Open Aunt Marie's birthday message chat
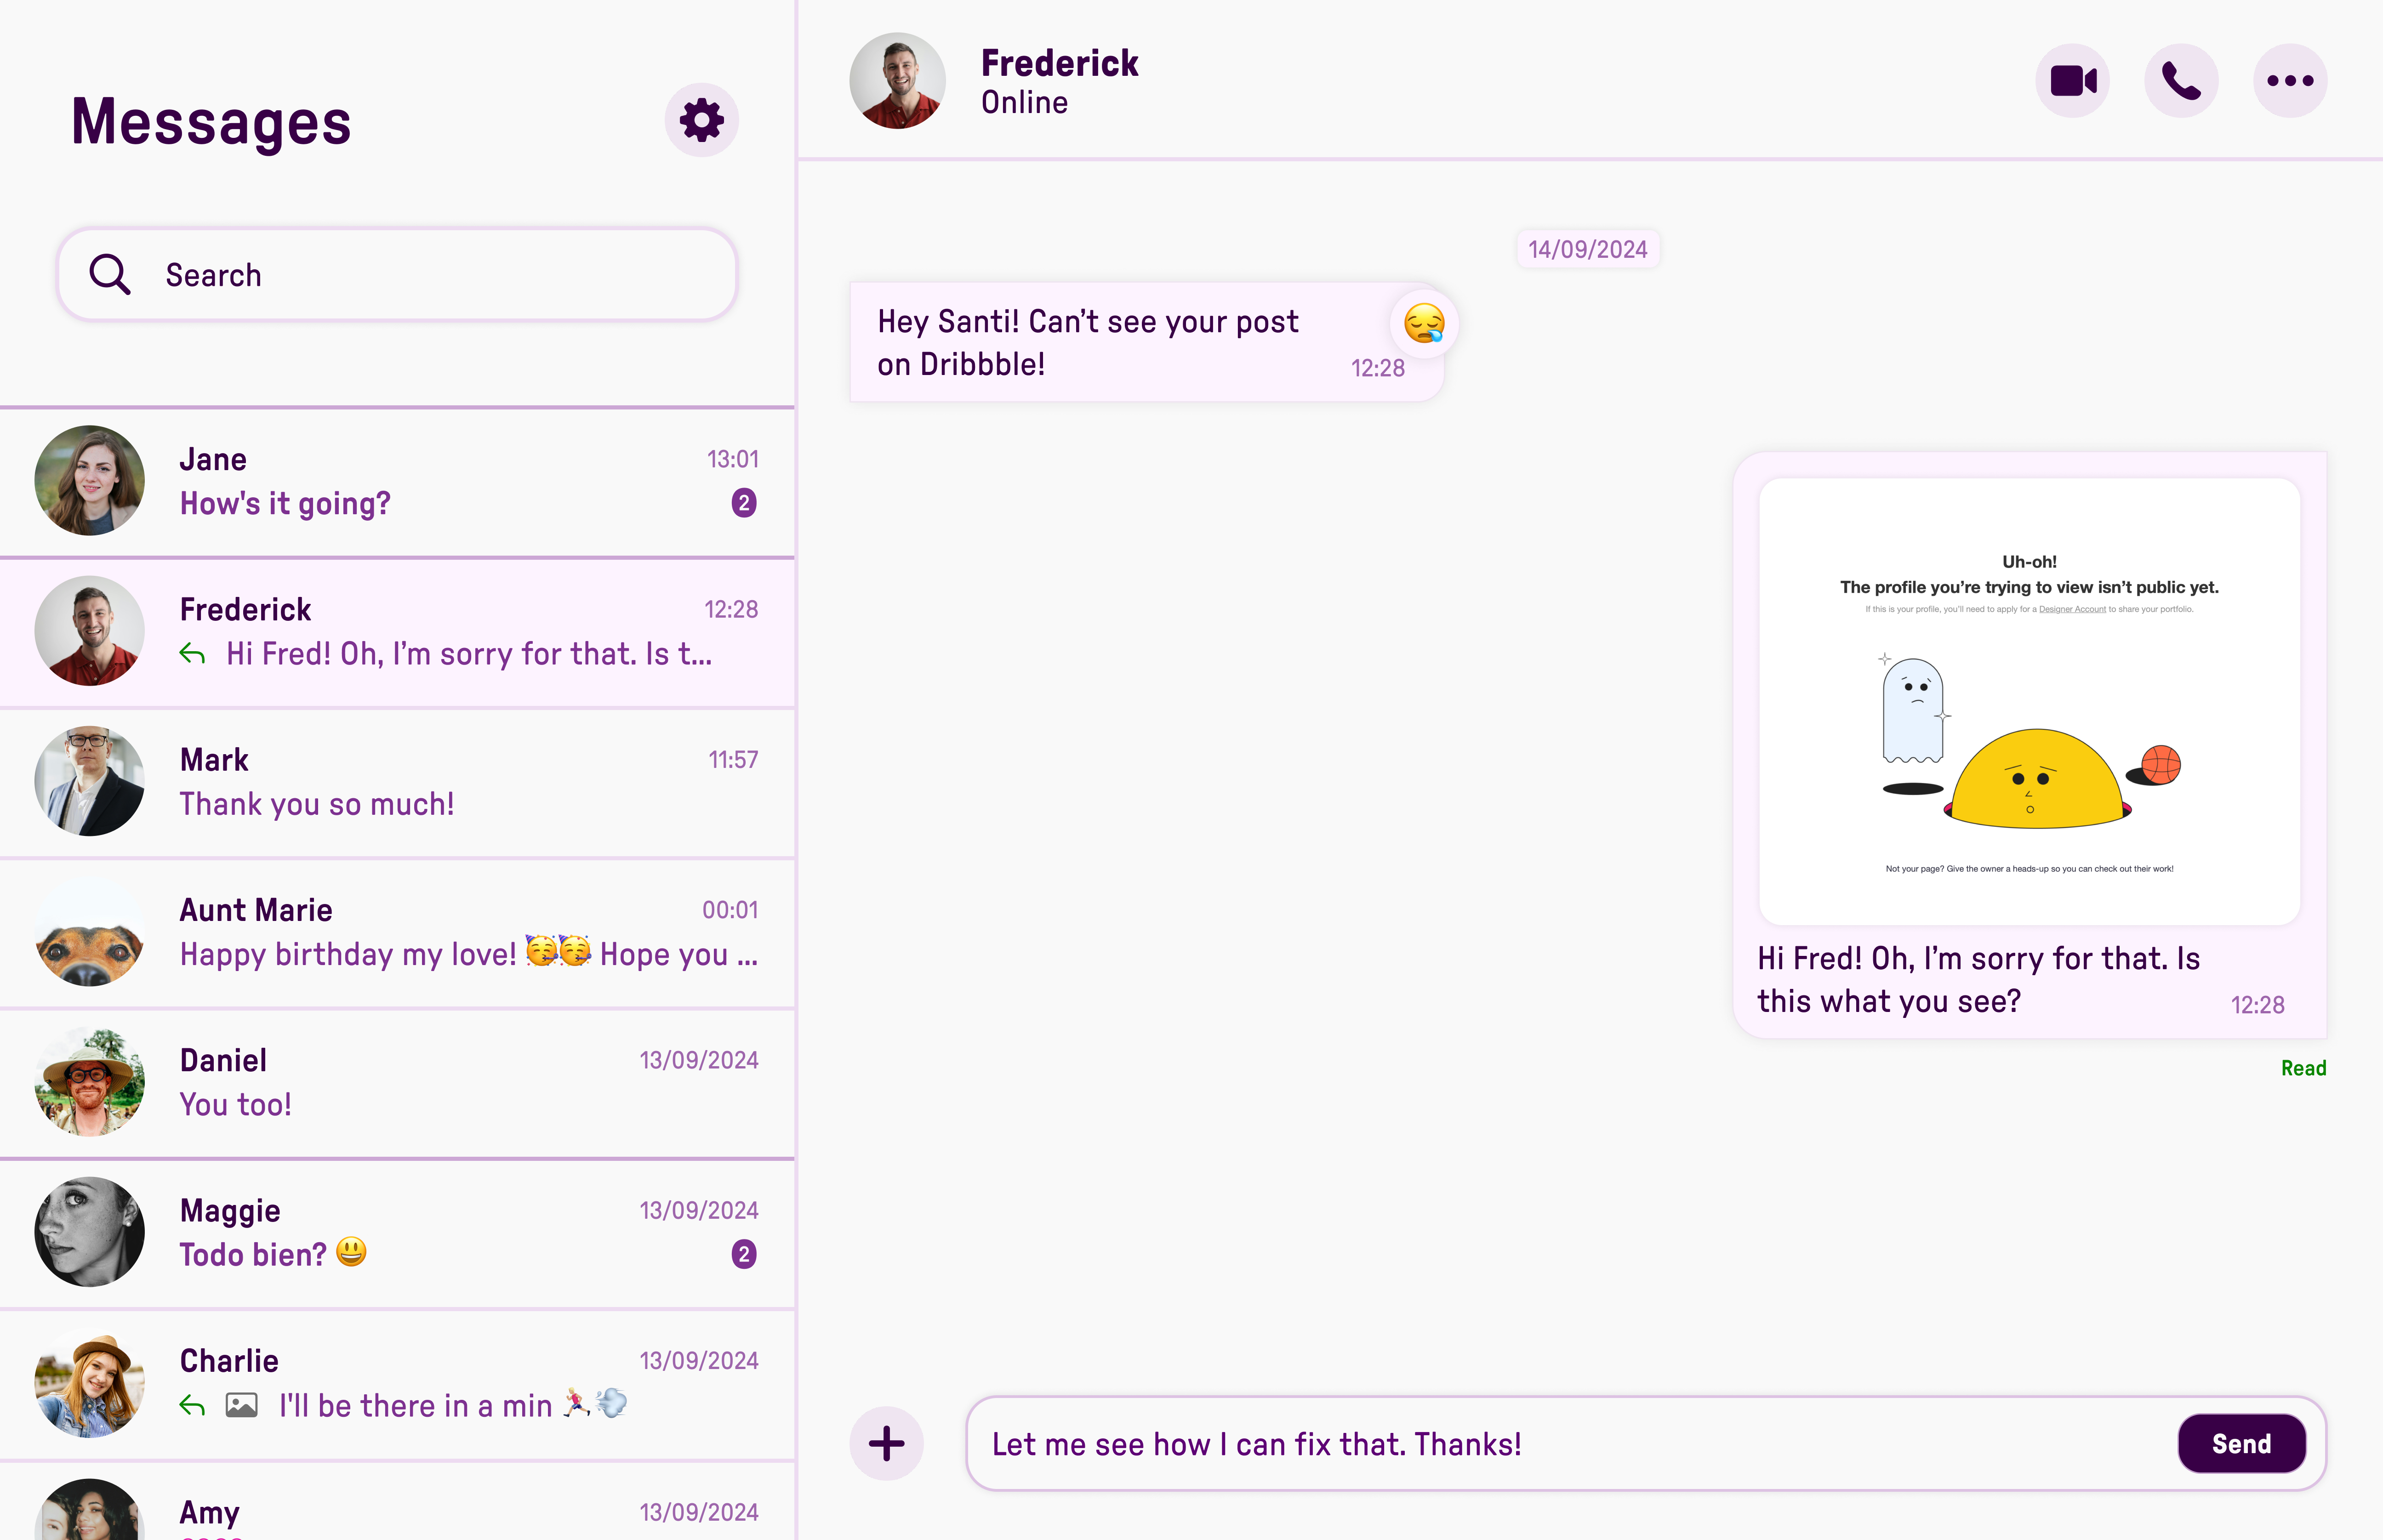Viewport: 2383px width, 1540px height. point(397,932)
